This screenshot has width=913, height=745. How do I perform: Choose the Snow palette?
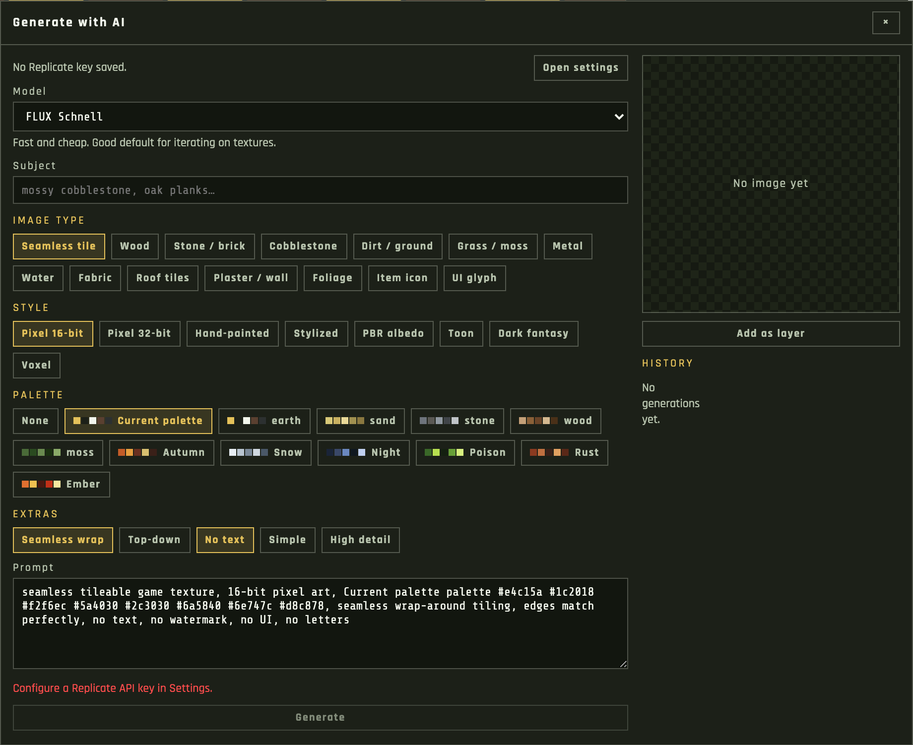coord(265,452)
